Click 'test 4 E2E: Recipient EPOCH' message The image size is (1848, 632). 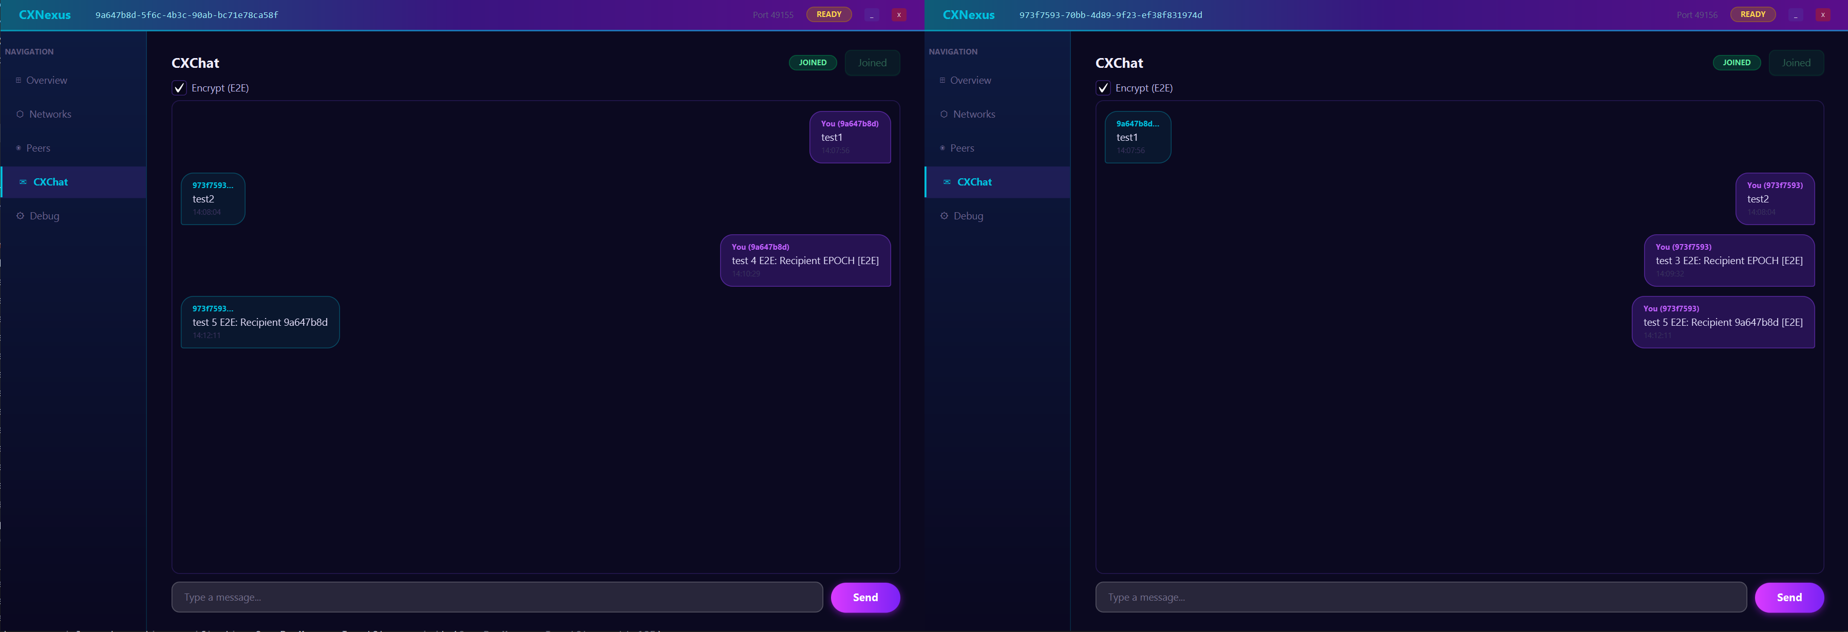[x=806, y=261]
